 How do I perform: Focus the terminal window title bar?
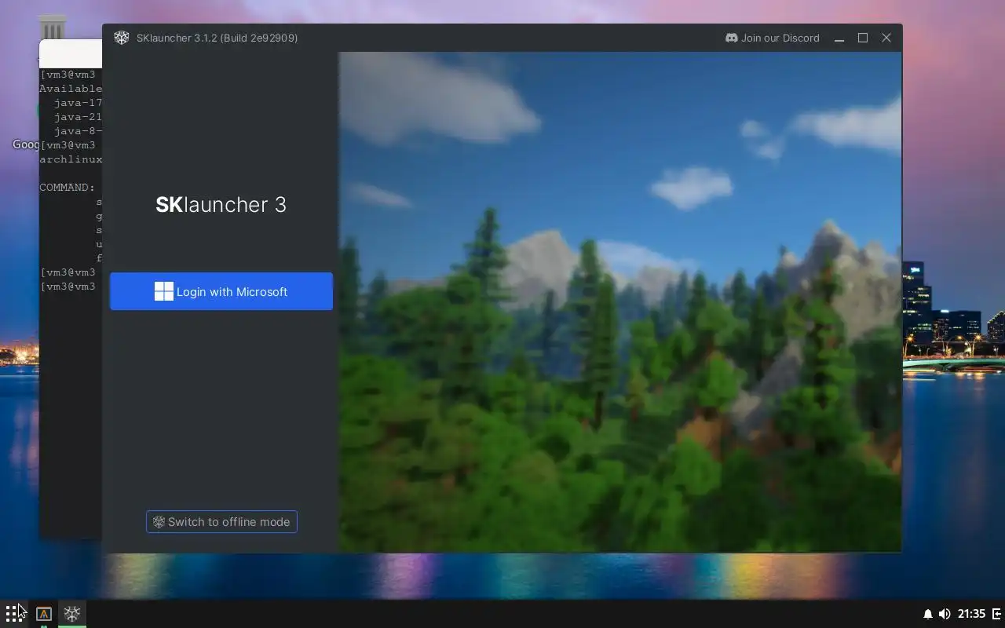[71, 54]
